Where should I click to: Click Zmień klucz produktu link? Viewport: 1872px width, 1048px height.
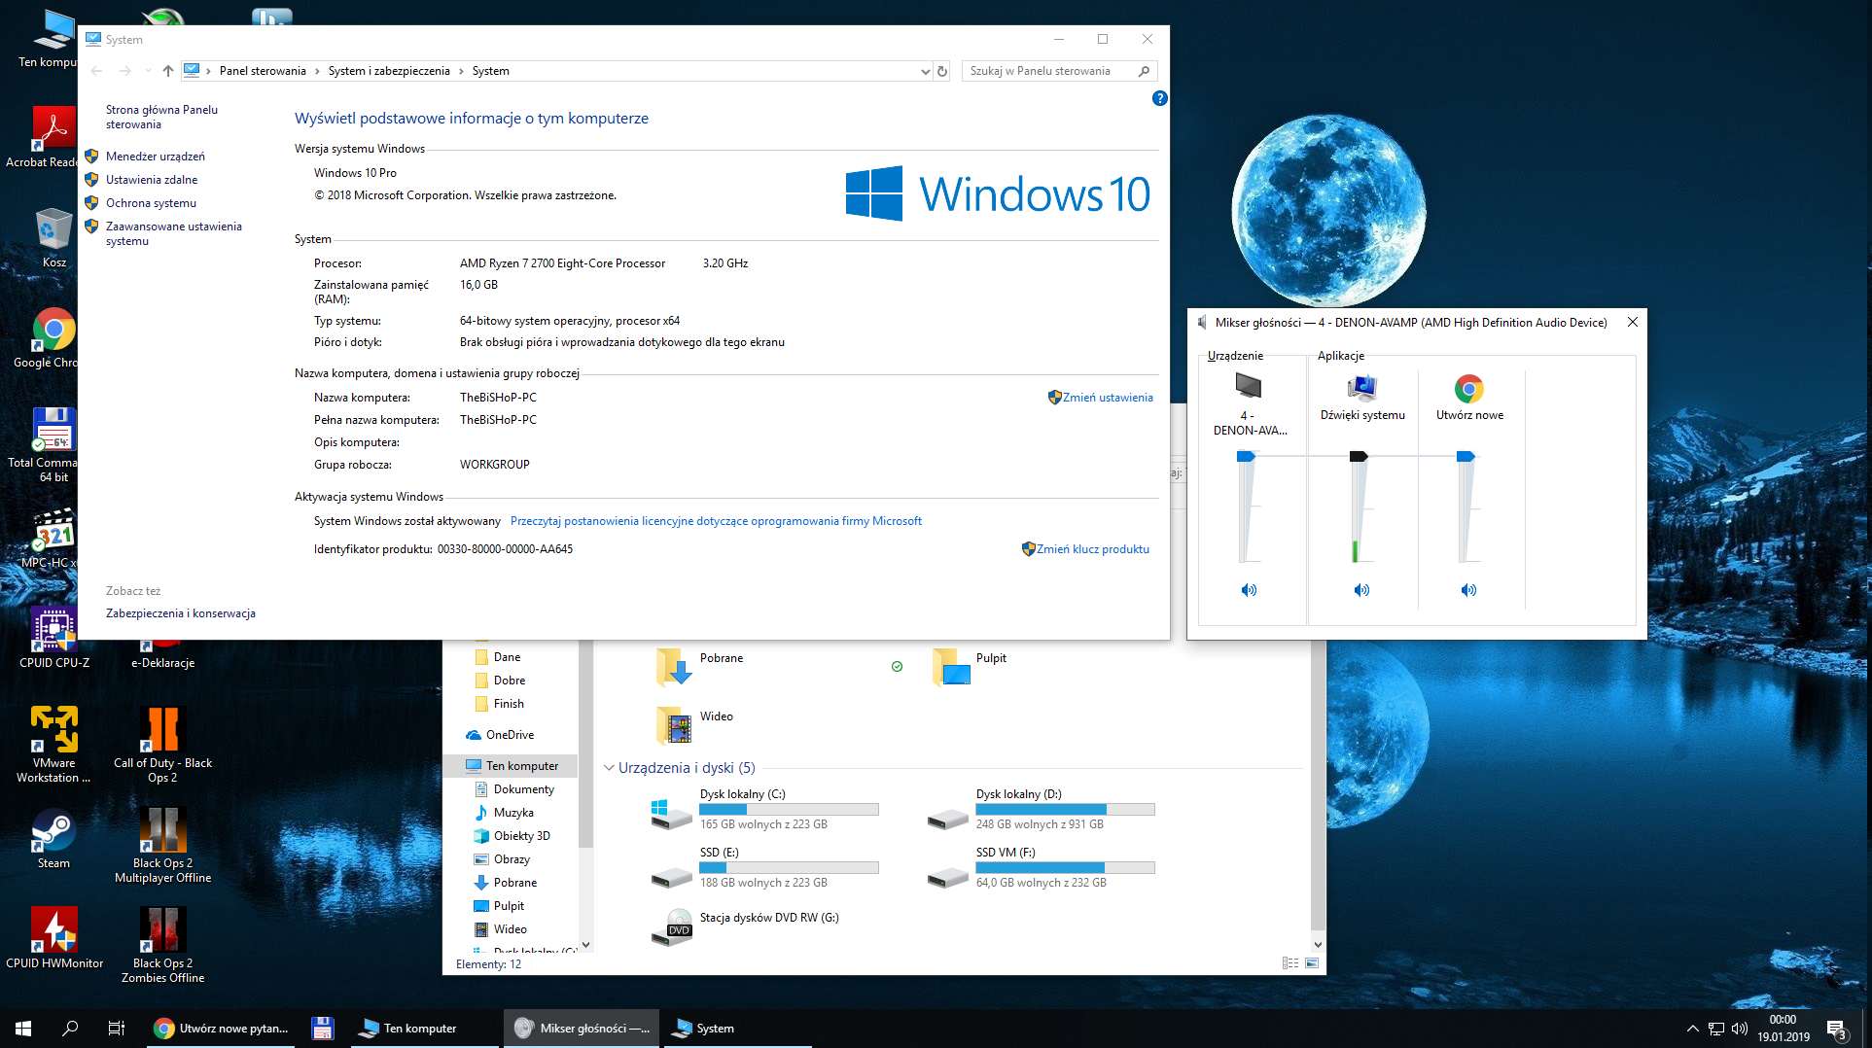click(1093, 549)
